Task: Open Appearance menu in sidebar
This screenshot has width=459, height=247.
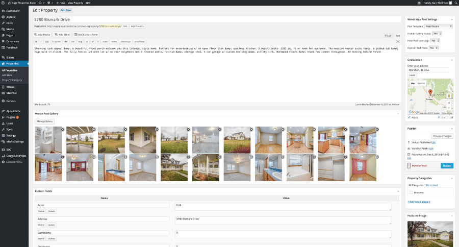Action: [13, 111]
